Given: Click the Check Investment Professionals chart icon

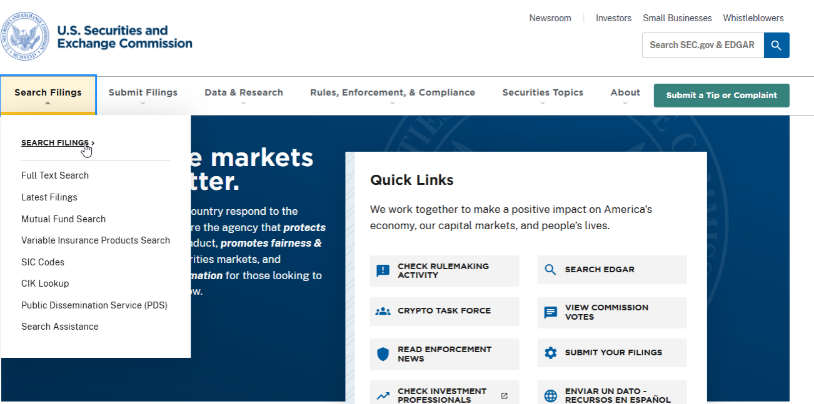Looking at the screenshot, I should (x=383, y=396).
